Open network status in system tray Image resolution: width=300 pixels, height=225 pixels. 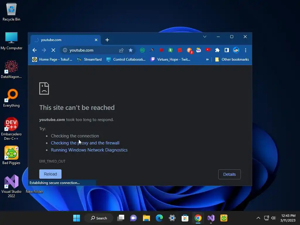267,218
